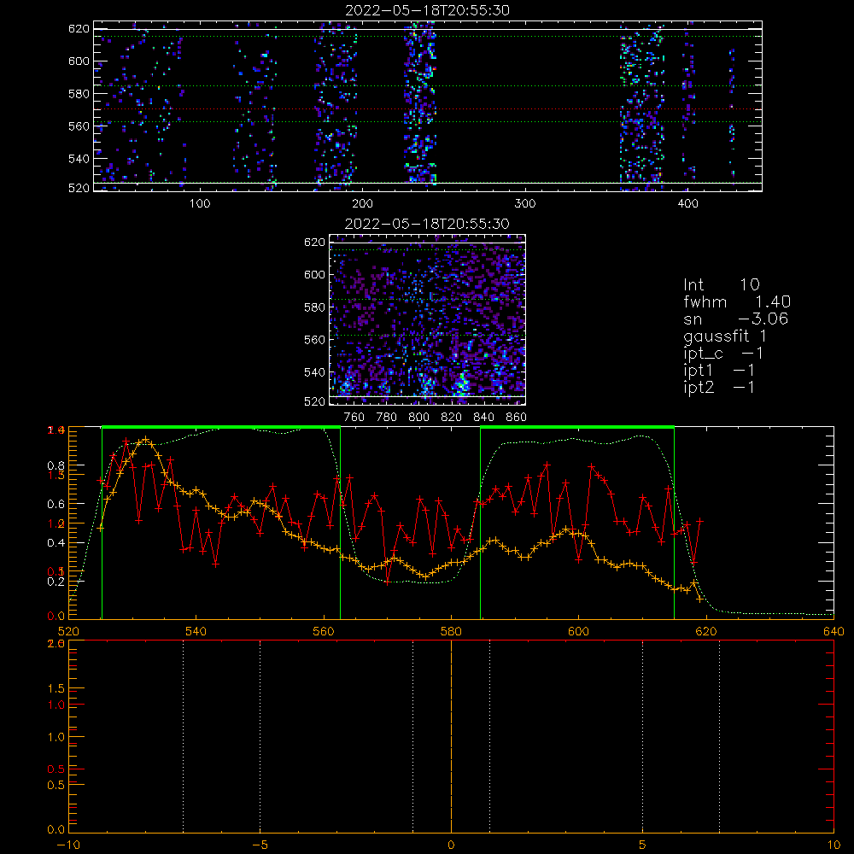Image resolution: width=854 pixels, height=854 pixels.
Task: Click white 0.8 y-axis label on profile plot
Action: click(x=56, y=465)
